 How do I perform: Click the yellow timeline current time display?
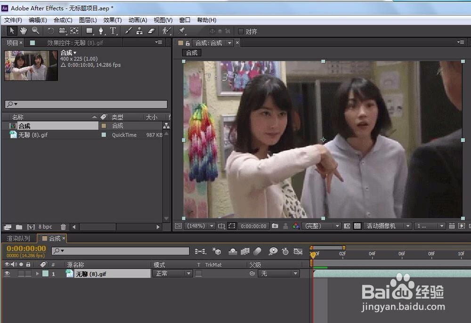(x=26, y=249)
